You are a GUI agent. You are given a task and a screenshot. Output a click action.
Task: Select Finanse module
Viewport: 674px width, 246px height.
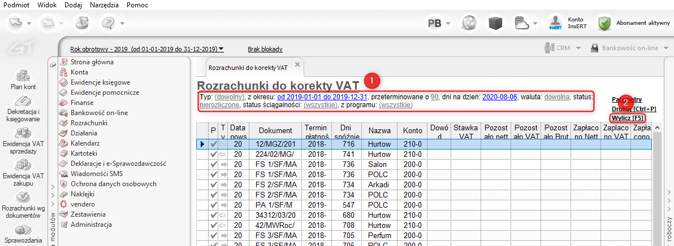point(82,103)
